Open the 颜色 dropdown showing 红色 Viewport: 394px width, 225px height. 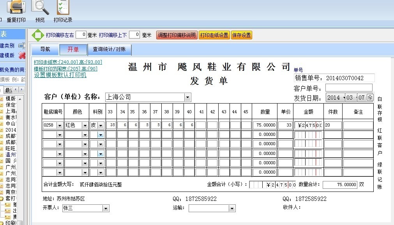click(x=85, y=125)
